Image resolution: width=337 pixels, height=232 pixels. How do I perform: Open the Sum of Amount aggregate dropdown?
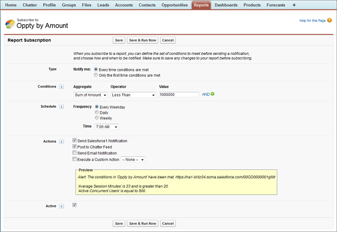coord(90,95)
